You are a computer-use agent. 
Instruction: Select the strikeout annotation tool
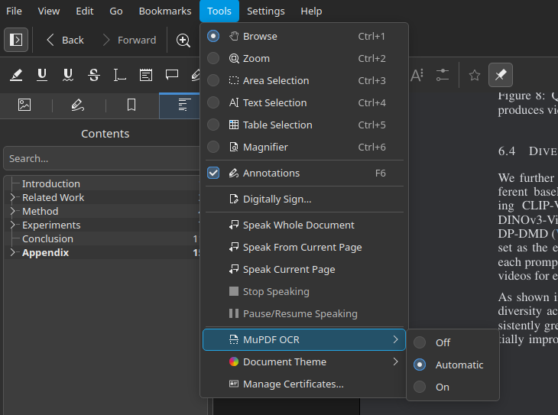point(94,75)
